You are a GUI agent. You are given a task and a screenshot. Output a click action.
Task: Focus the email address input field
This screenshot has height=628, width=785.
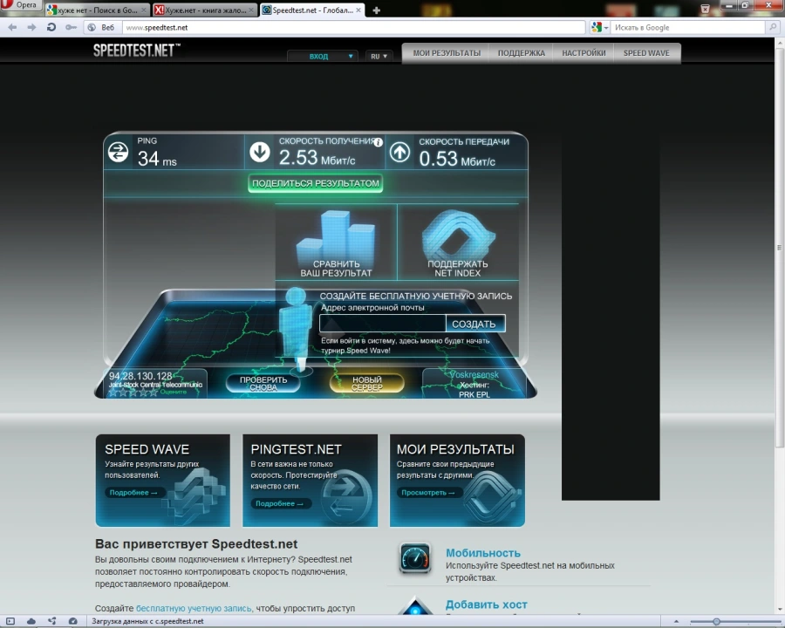point(383,324)
